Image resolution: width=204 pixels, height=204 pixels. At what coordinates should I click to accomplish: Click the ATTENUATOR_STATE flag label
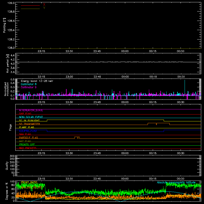coord(31,110)
